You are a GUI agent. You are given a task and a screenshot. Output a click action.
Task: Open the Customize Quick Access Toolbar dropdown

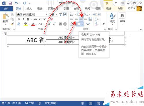click(30, 3)
